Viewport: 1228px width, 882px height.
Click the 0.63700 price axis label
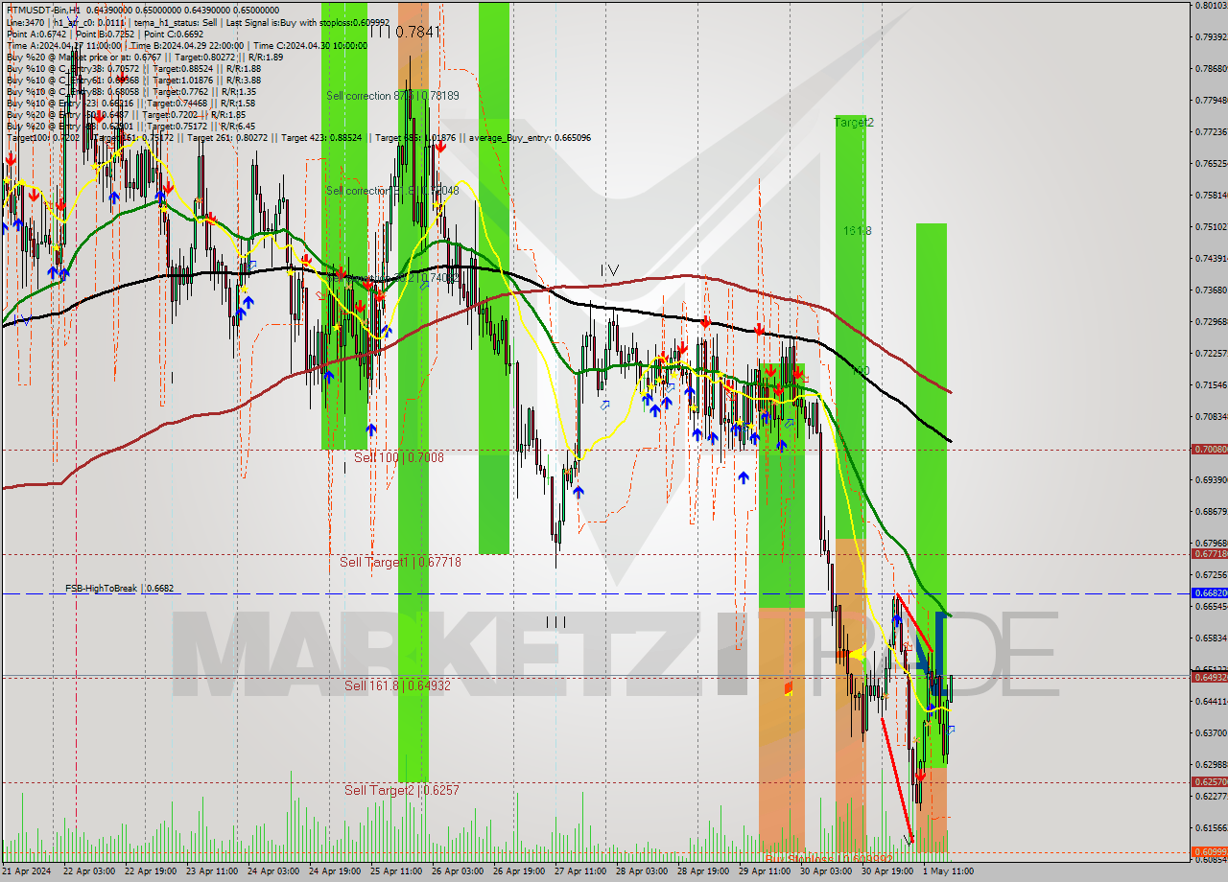pos(1211,732)
